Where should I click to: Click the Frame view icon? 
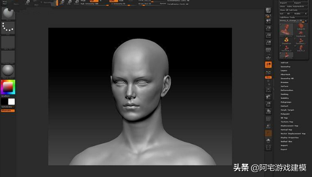(x=268, y=90)
